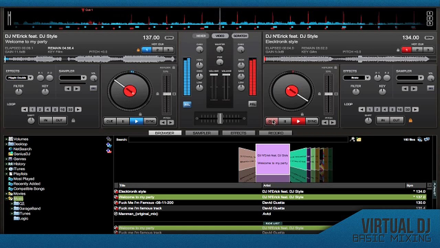Click the yellow folder icon beside search
Screen dimensions: 440x248
click(x=359, y=139)
